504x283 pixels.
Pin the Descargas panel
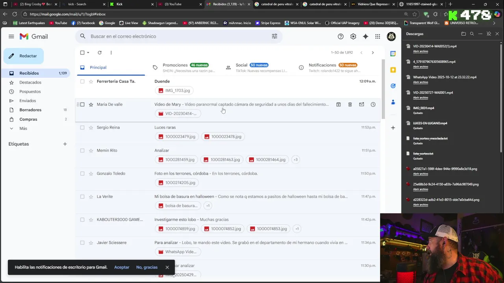[489, 34]
